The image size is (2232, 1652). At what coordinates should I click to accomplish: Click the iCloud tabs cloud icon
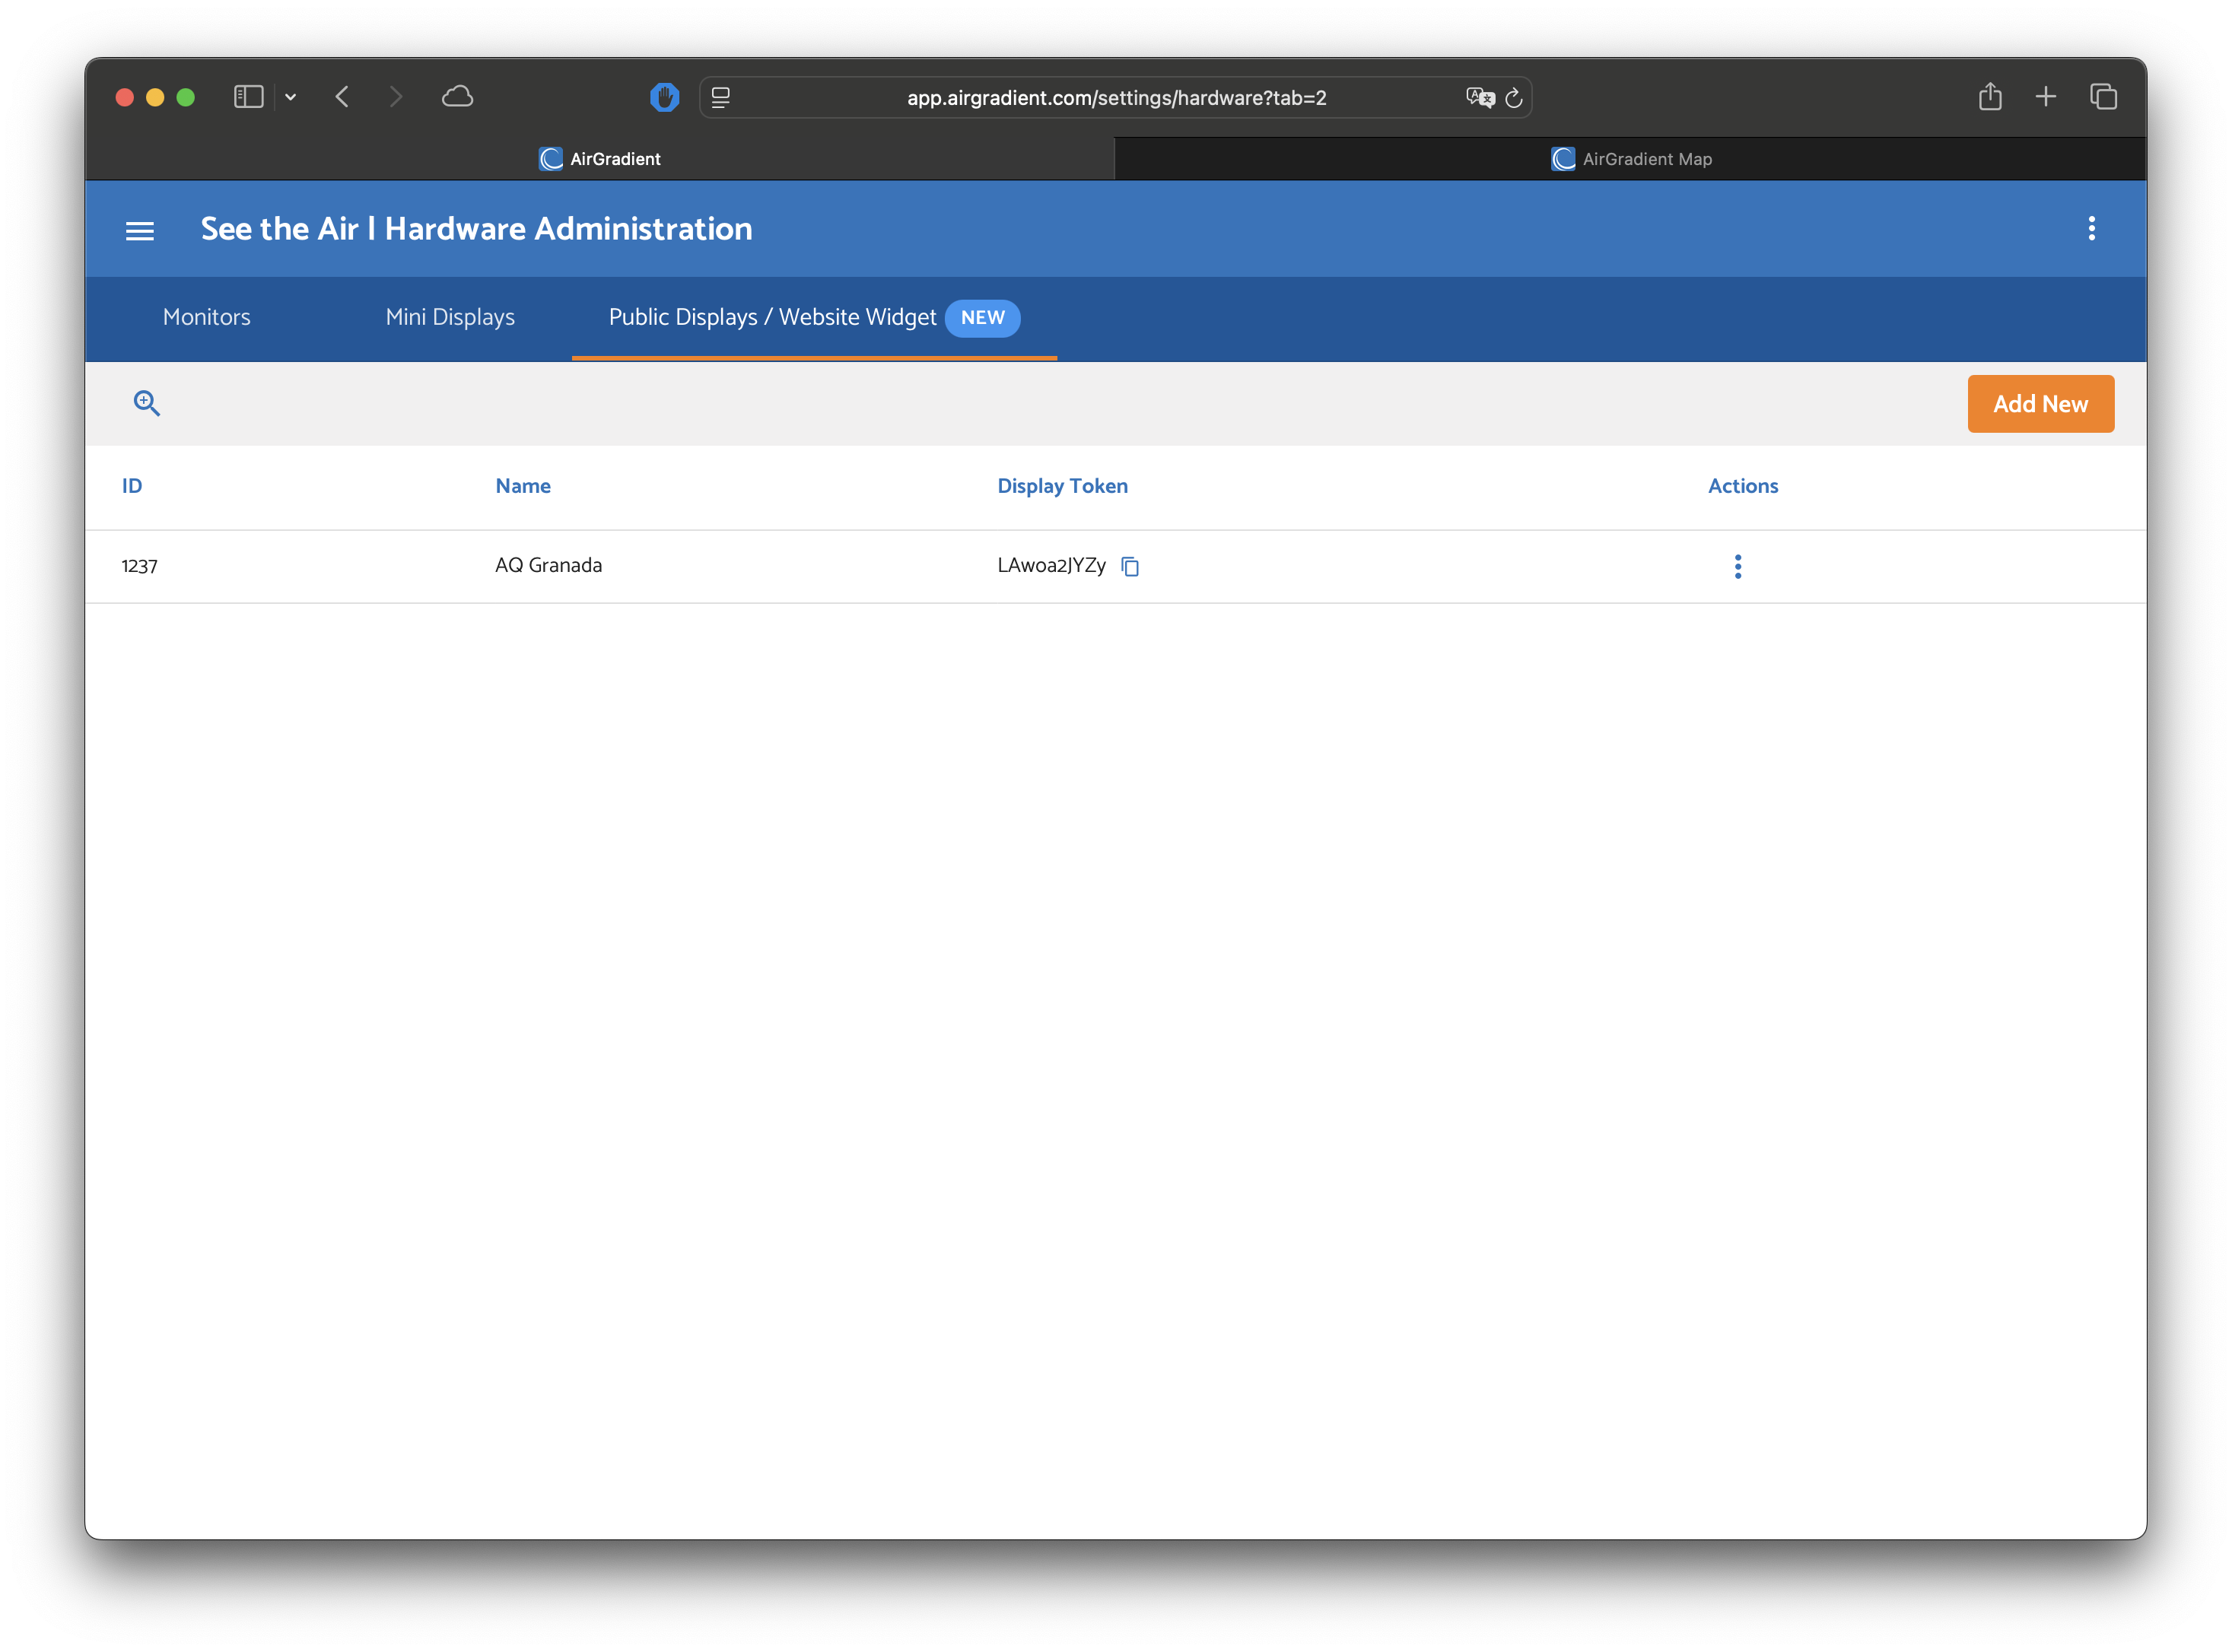[x=457, y=97]
